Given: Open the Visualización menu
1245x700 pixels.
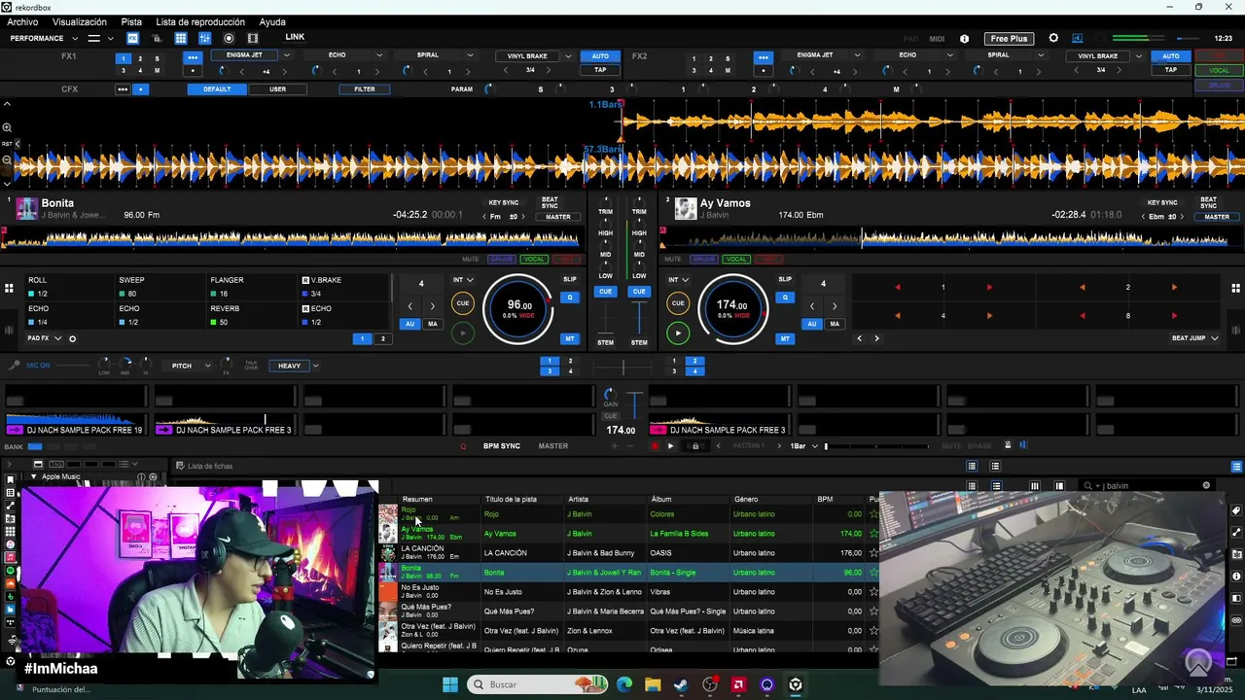Looking at the screenshot, I should tap(80, 21).
